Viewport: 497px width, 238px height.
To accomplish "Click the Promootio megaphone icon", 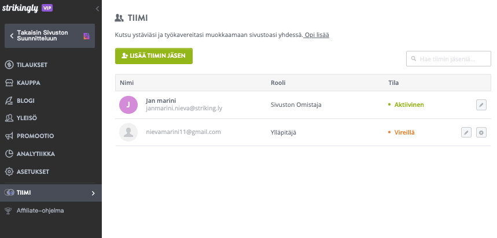I will coord(9,136).
